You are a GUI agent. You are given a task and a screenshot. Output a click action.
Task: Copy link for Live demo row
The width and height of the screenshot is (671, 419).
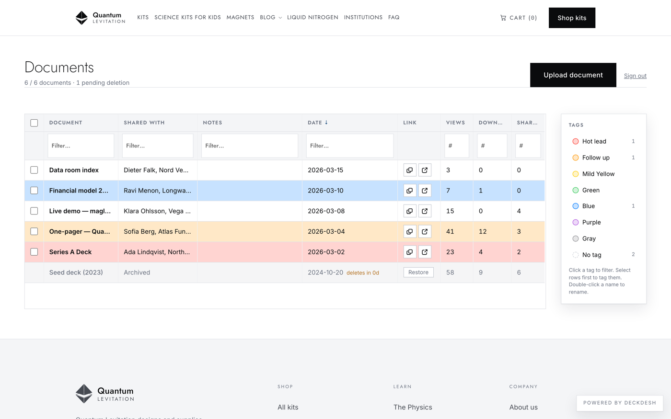pos(409,211)
